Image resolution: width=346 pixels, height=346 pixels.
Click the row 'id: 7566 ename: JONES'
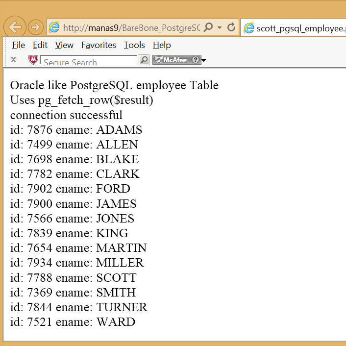point(72,219)
